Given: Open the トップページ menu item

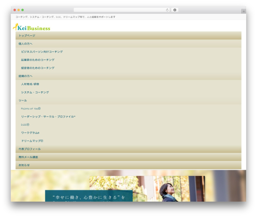Looking at the screenshot, I should point(128,35).
